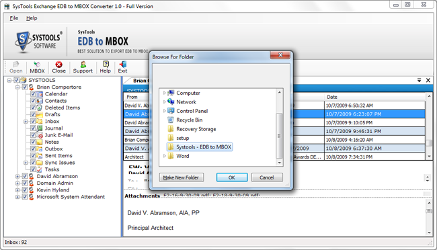Select the Contacts folder icon in tree
This screenshot has width=437, height=250.
tap(40, 101)
